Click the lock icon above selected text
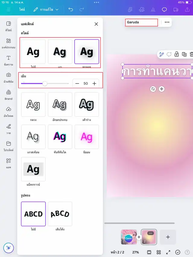The height and width of the screenshot is (257, 193). (176, 54)
